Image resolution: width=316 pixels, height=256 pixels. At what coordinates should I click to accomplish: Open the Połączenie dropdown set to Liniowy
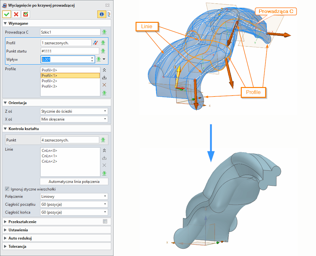(x=74, y=196)
